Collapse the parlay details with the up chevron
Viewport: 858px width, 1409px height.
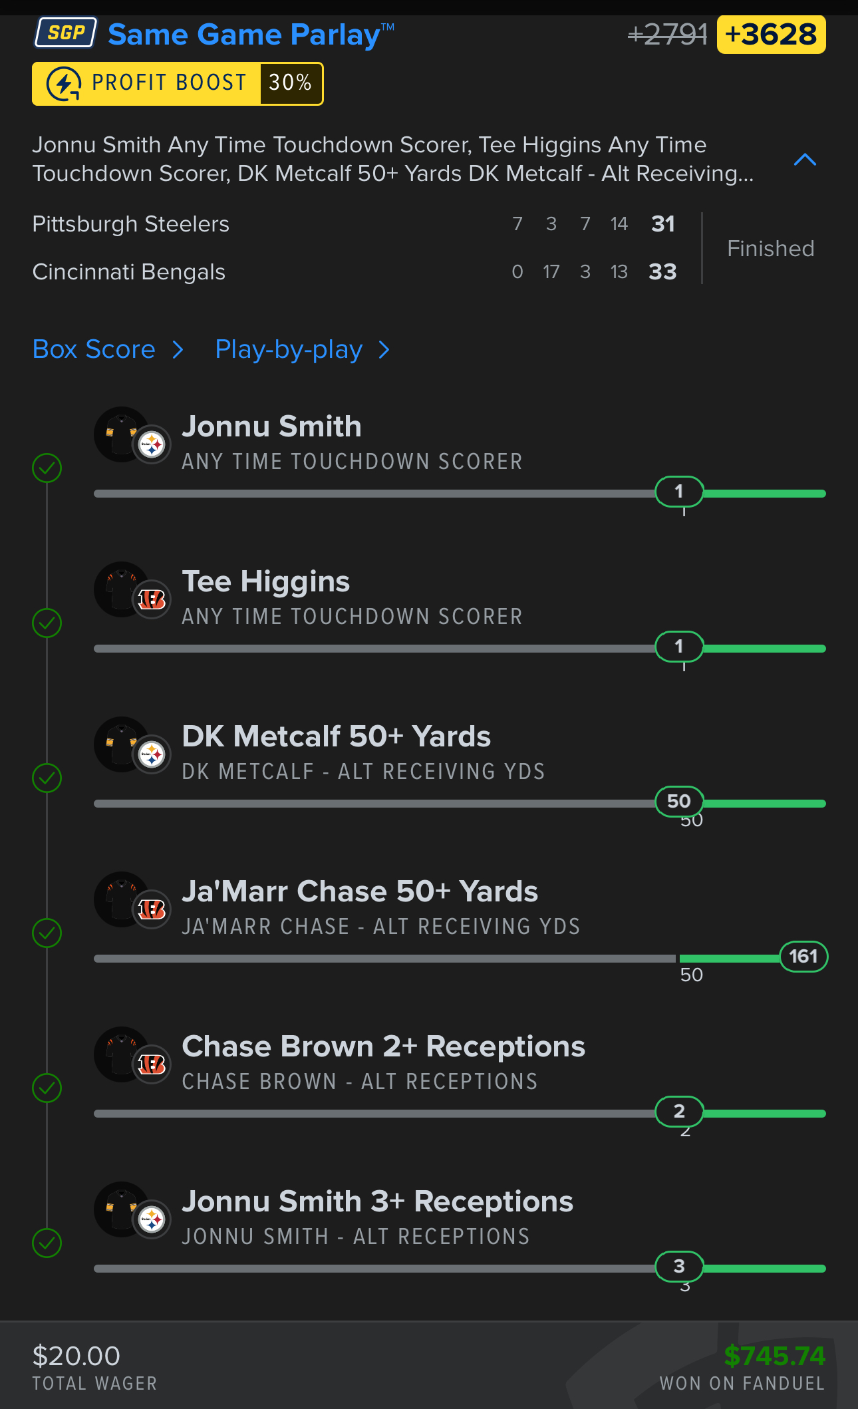(805, 160)
